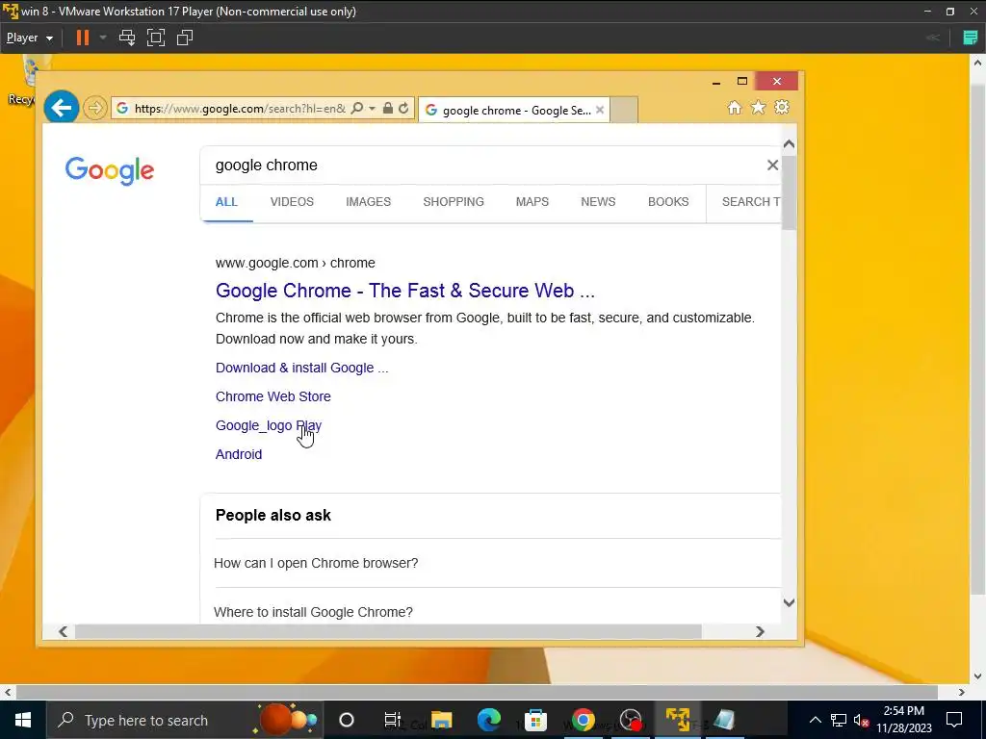The image size is (986, 739).
Task: Switch to the IMAGES tab
Action: [368, 202]
